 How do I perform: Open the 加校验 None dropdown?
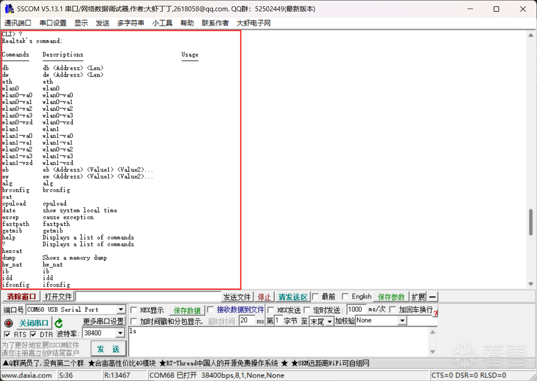[403, 321]
